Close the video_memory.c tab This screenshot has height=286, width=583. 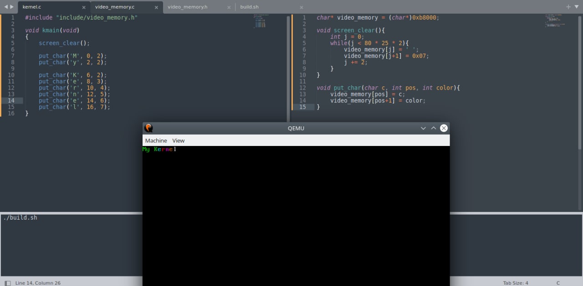(157, 7)
